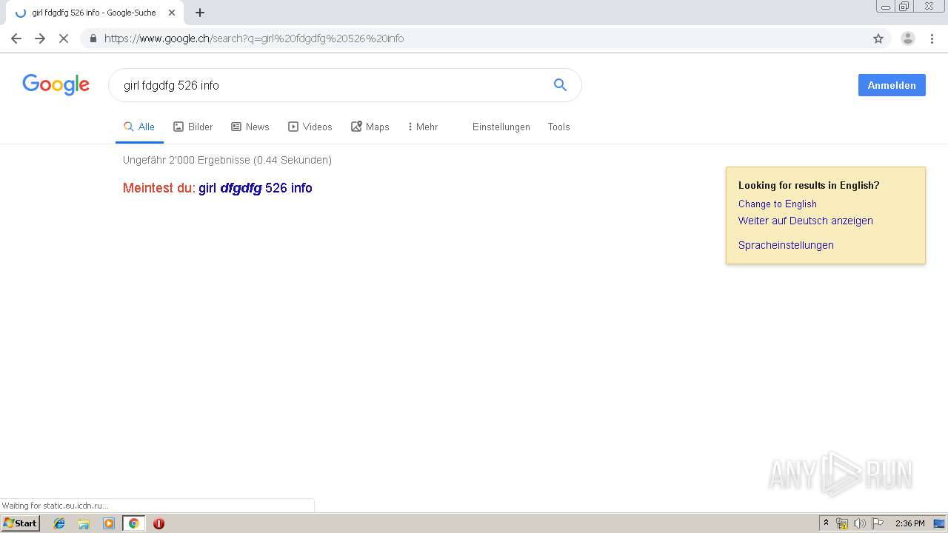Switch to Maps results
The height and width of the screenshot is (533, 948).
(x=370, y=127)
